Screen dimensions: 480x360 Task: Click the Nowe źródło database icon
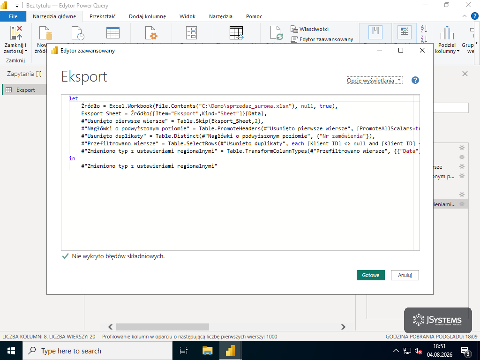click(45, 33)
